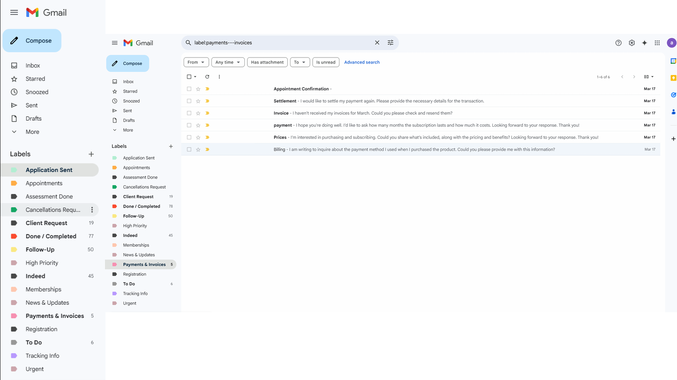
Task: Create new label plus in small window sidebar
Action: pos(171,146)
